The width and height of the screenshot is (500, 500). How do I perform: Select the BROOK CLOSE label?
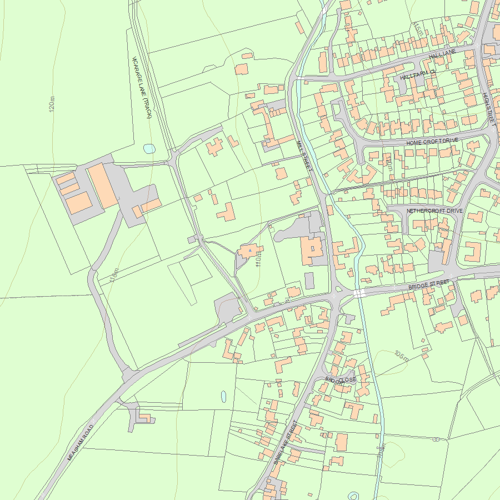(341, 380)
